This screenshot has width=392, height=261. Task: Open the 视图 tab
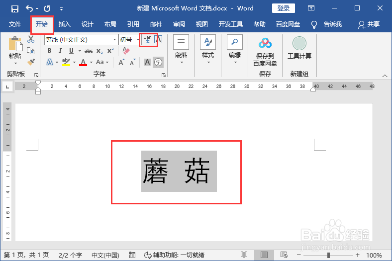pos(202,24)
